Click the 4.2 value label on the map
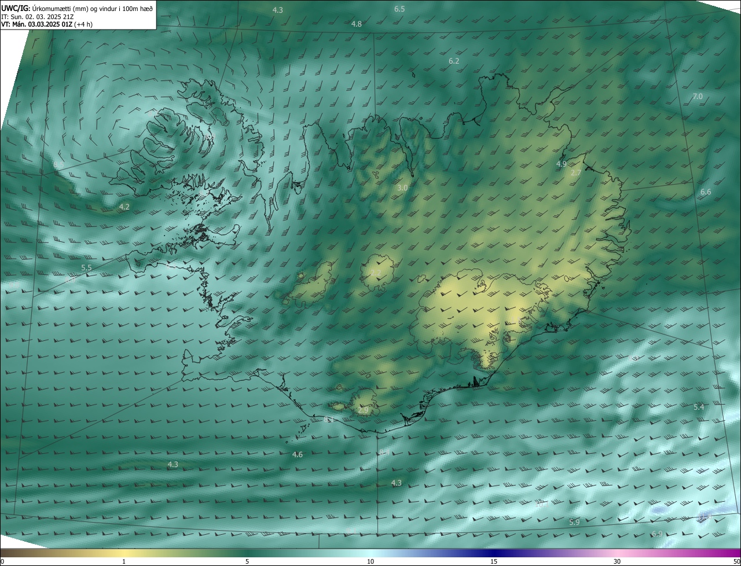741x566 pixels. coord(124,206)
